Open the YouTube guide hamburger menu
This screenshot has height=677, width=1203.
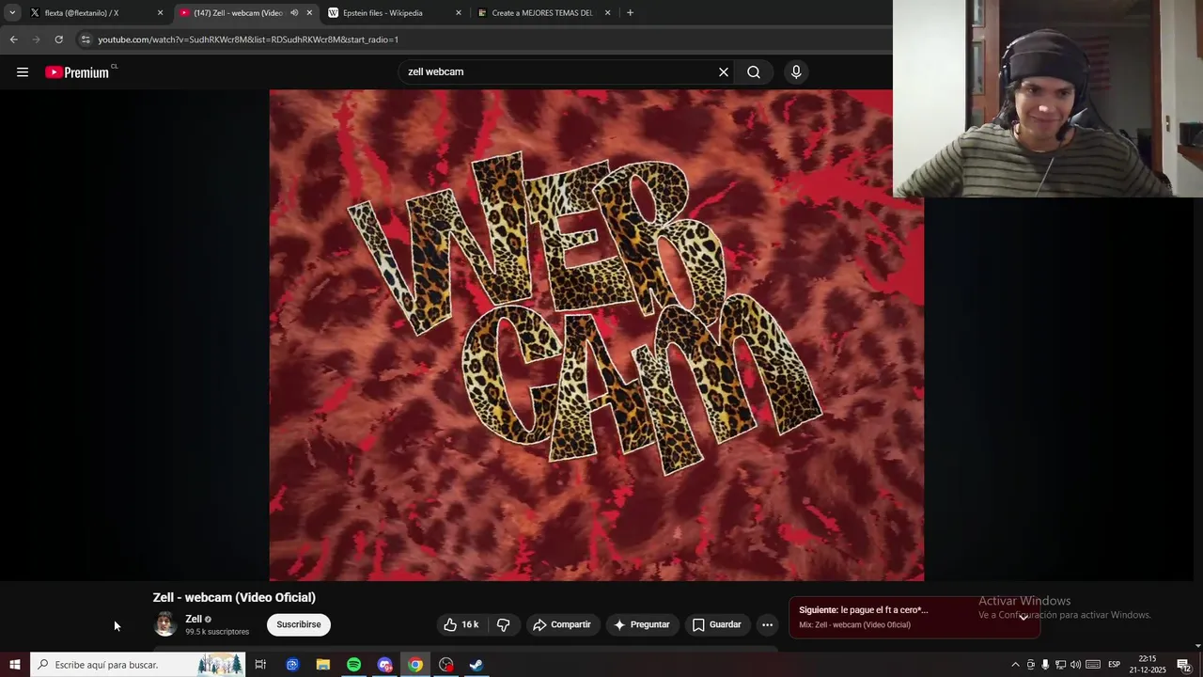pyautogui.click(x=23, y=72)
